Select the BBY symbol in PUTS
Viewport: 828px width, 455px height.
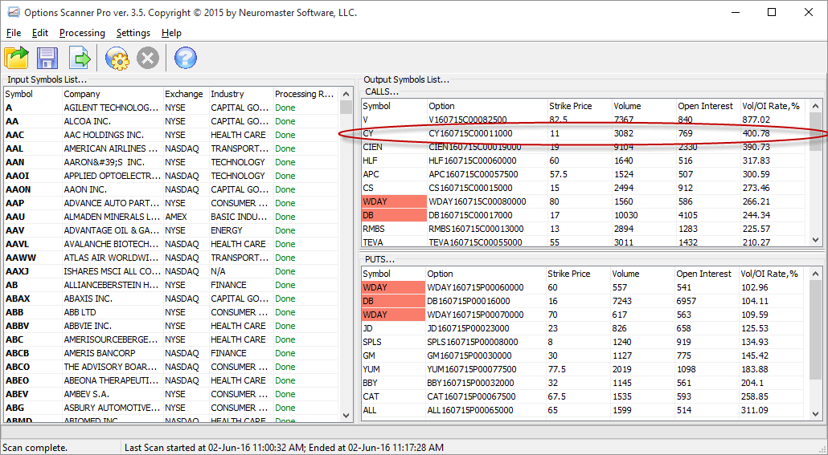coord(370,384)
